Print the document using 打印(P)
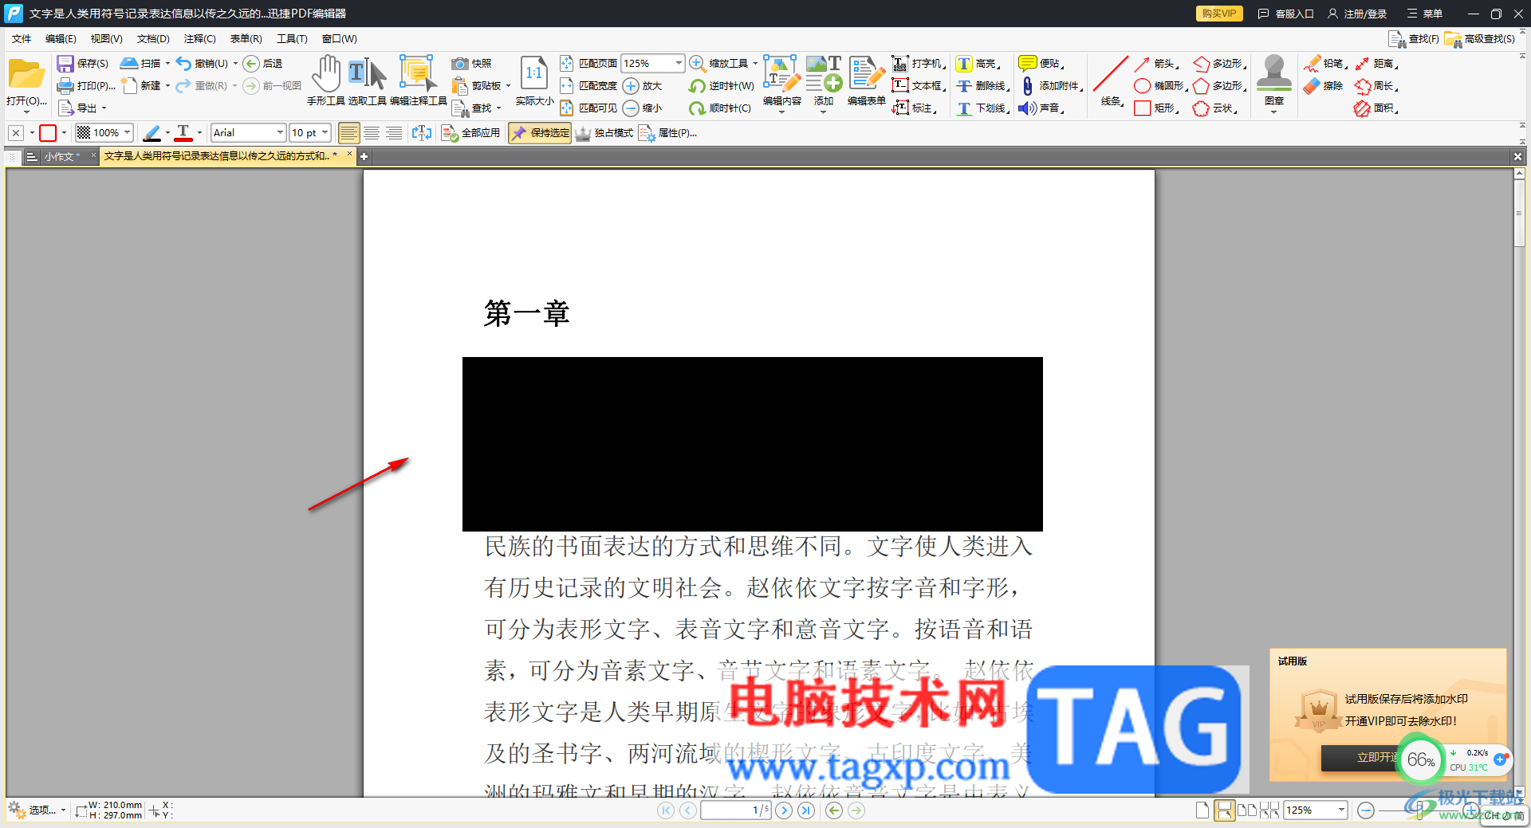This screenshot has width=1531, height=828. [86, 85]
